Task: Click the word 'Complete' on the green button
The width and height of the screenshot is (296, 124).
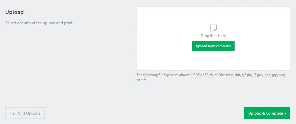Action: pos(274,113)
